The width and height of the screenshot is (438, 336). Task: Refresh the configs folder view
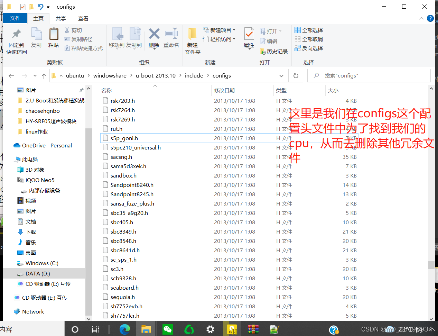coord(296,76)
